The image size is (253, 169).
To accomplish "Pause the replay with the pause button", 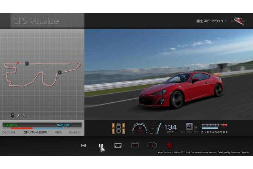I will coord(101,146).
